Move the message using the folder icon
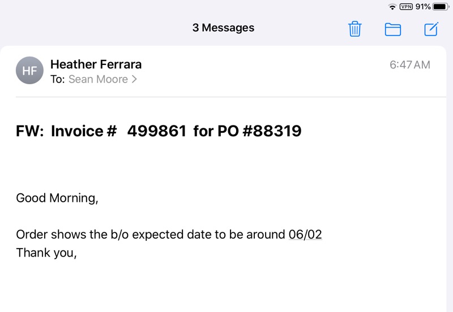This screenshot has width=453, height=312. pos(393,29)
